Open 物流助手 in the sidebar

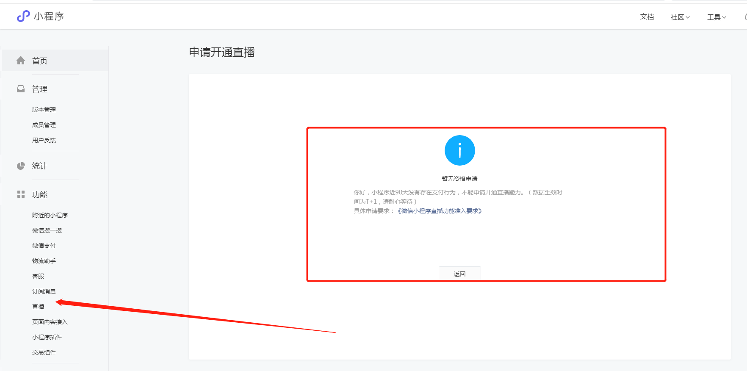44,261
